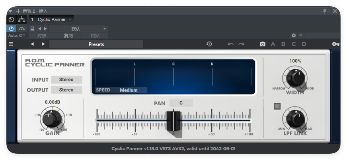Image resolution: width=347 pixels, height=160 pixels.
Task: Expand the Cyclic Panner tab dropdown arrow
Action: pos(70,20)
